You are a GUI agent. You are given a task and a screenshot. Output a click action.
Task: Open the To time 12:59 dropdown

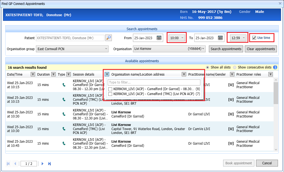pos(238,38)
